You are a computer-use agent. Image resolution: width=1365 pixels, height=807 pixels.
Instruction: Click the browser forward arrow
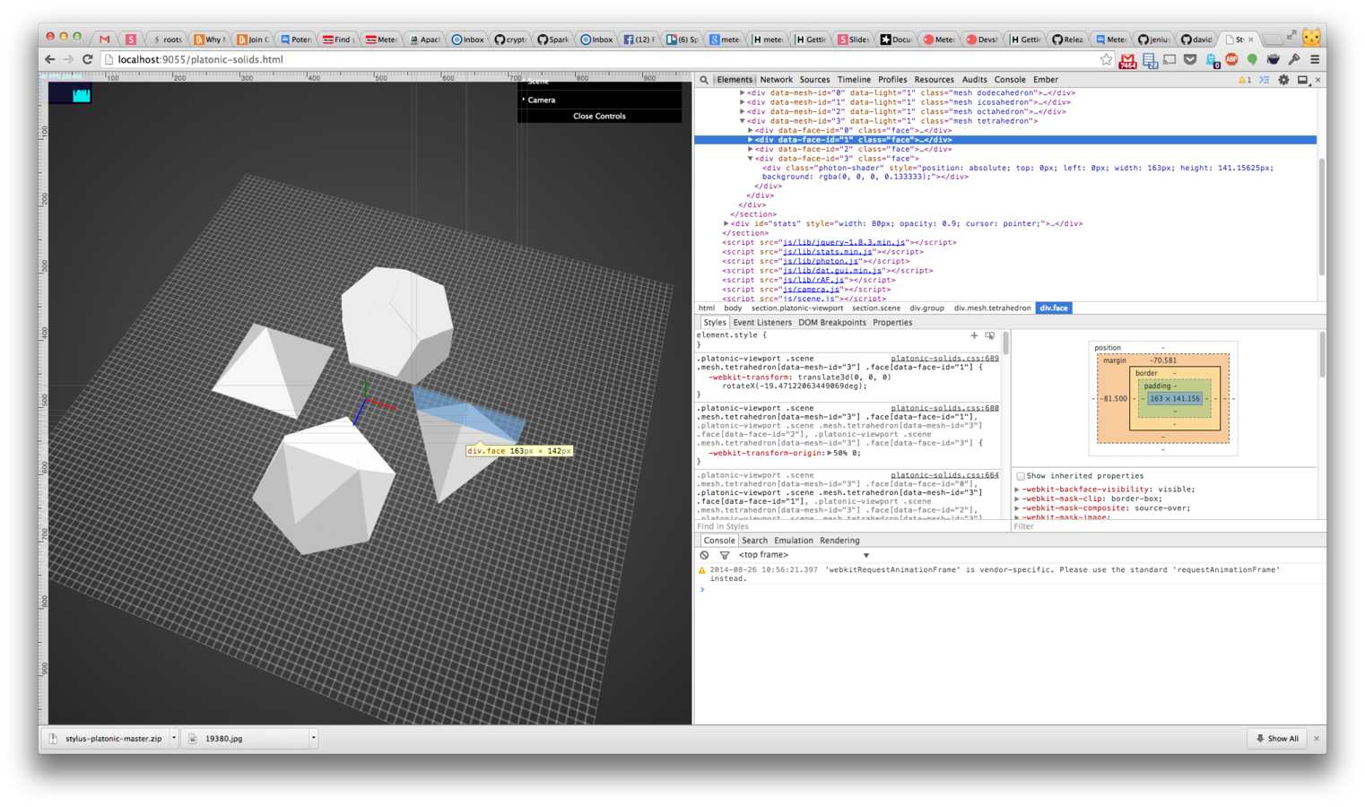[68, 59]
